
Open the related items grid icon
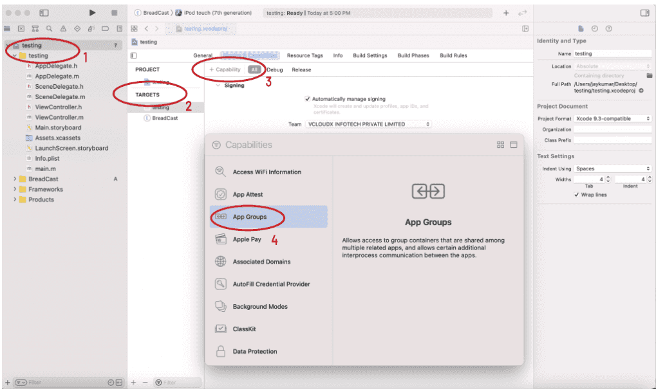[x=134, y=29]
